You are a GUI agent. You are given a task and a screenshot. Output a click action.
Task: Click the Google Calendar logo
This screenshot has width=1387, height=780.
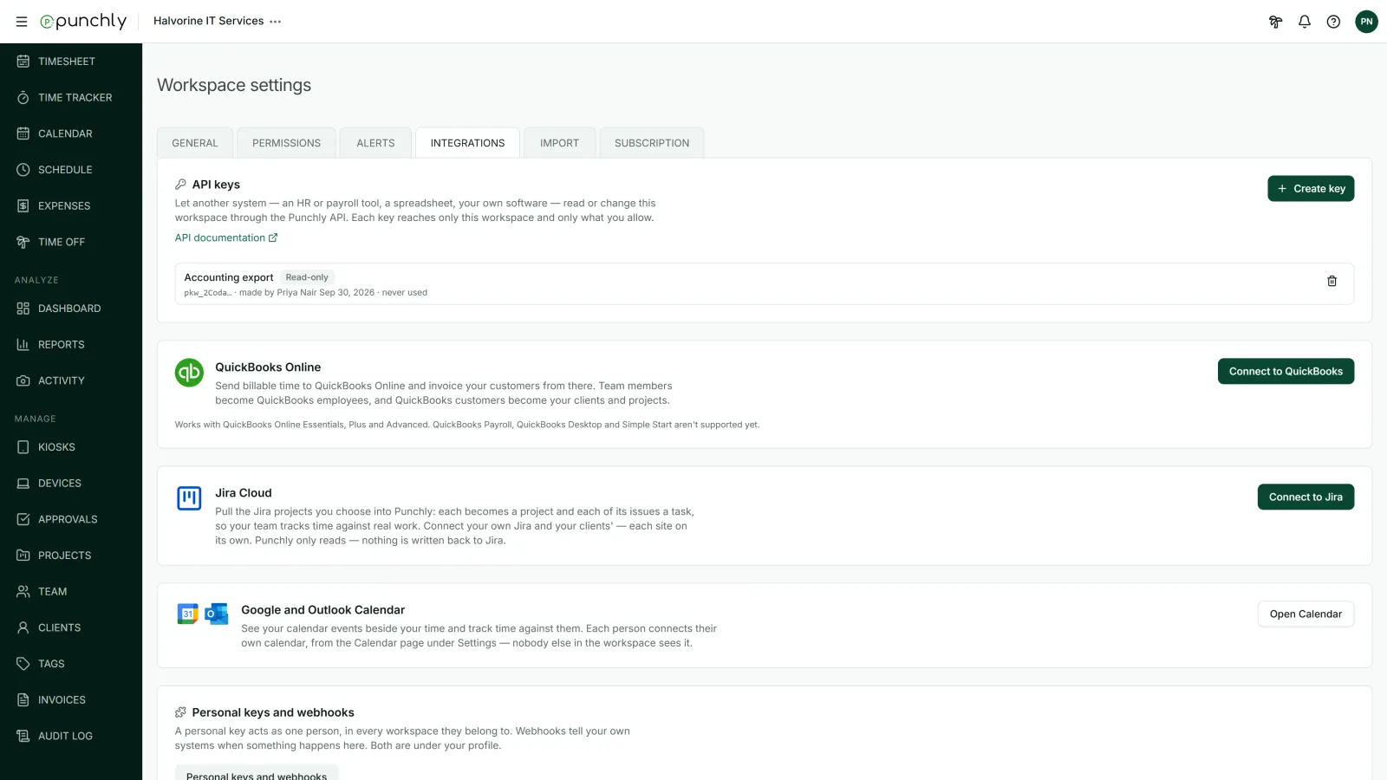click(x=187, y=614)
